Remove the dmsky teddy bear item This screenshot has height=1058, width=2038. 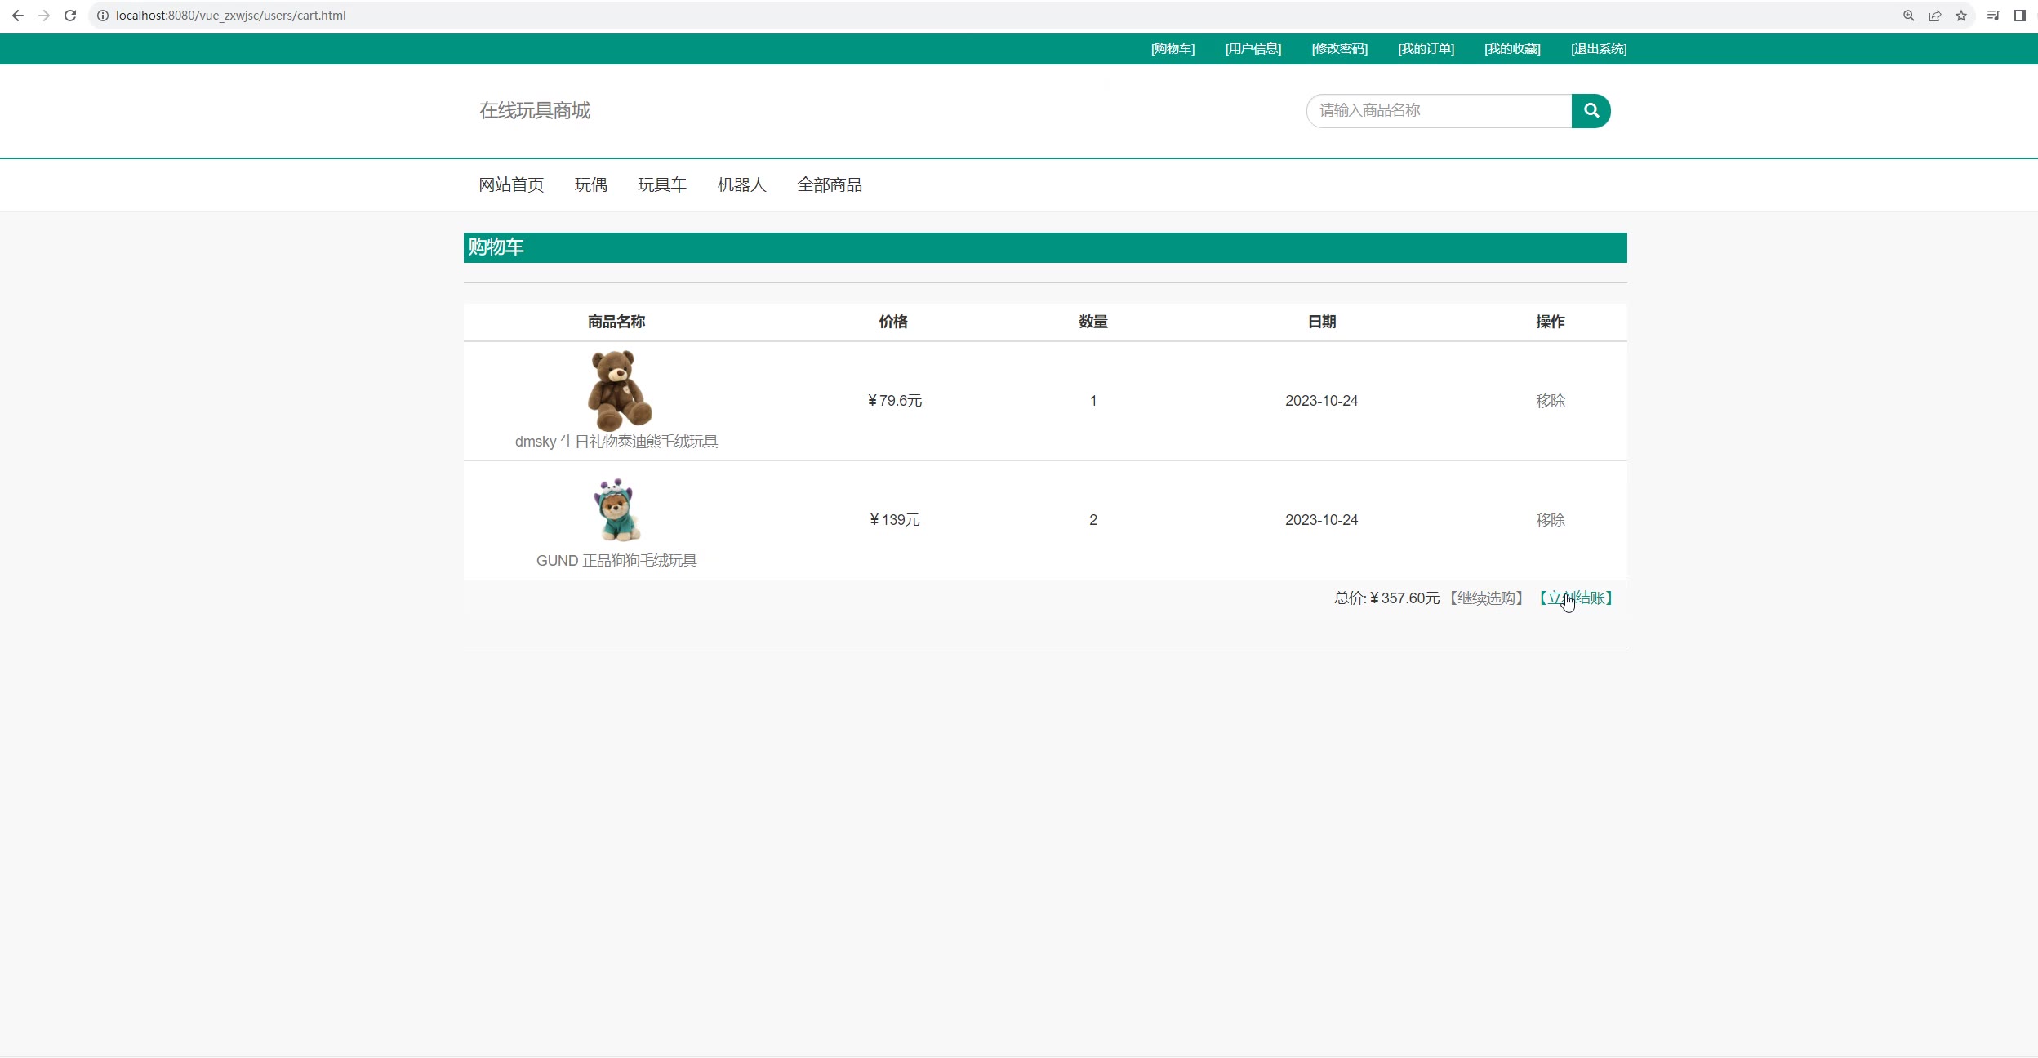tap(1549, 401)
